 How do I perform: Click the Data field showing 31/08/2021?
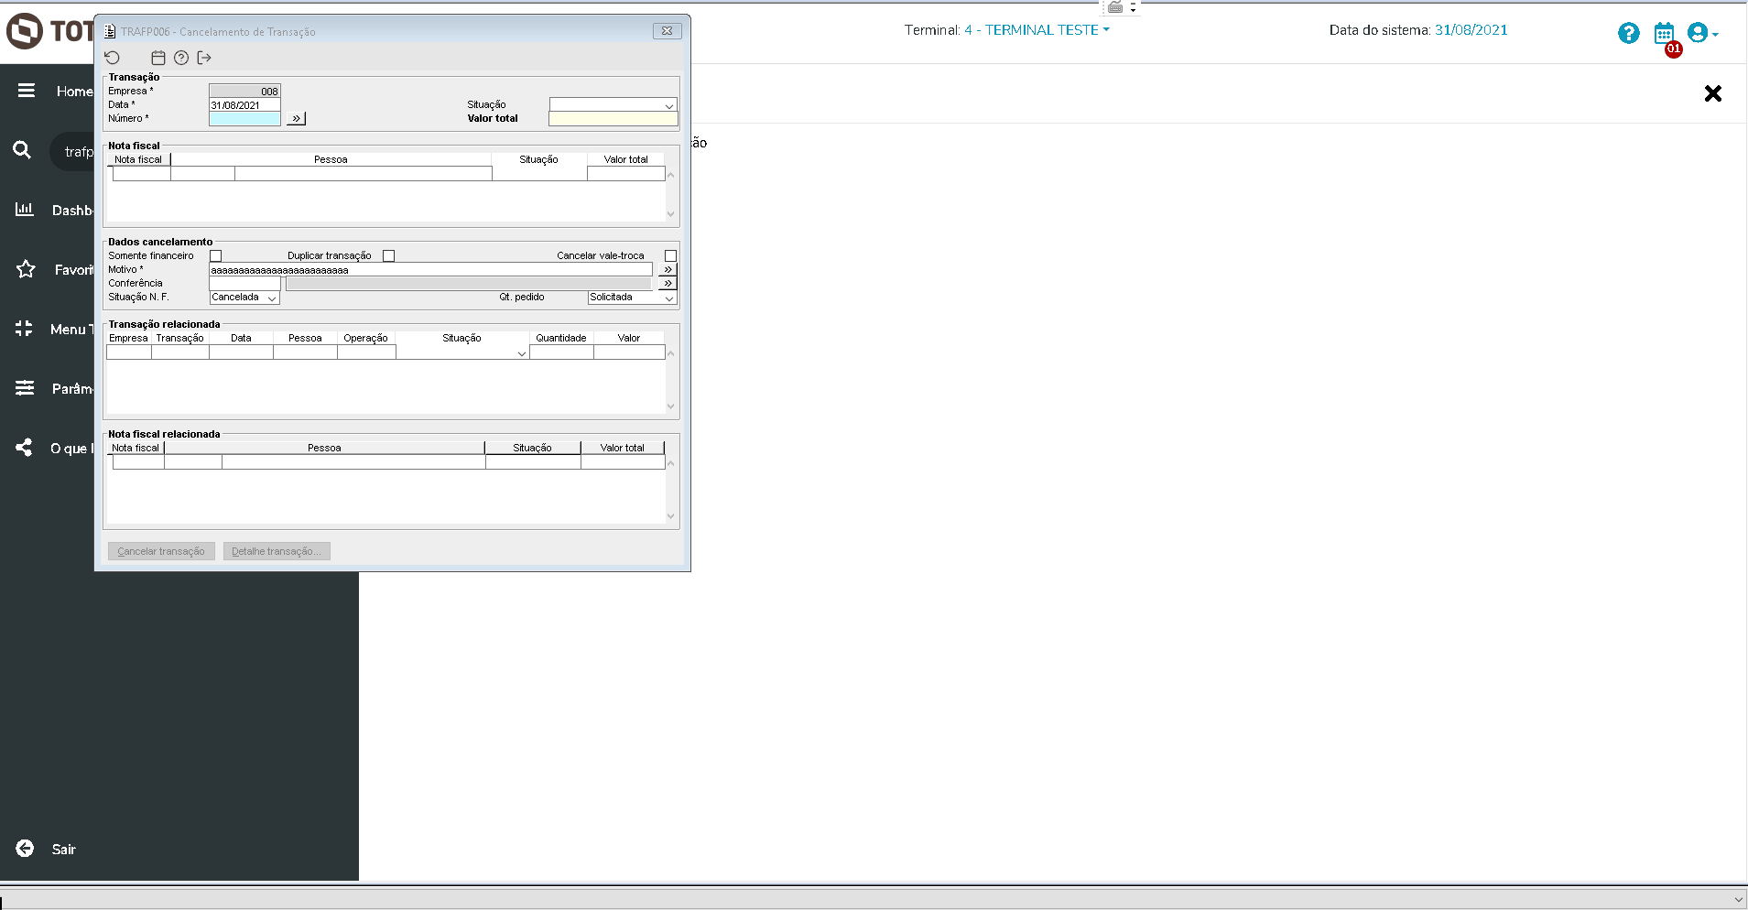pyautogui.click(x=244, y=105)
